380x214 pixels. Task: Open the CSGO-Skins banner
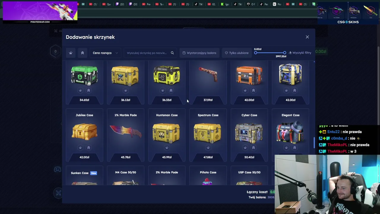348,13
